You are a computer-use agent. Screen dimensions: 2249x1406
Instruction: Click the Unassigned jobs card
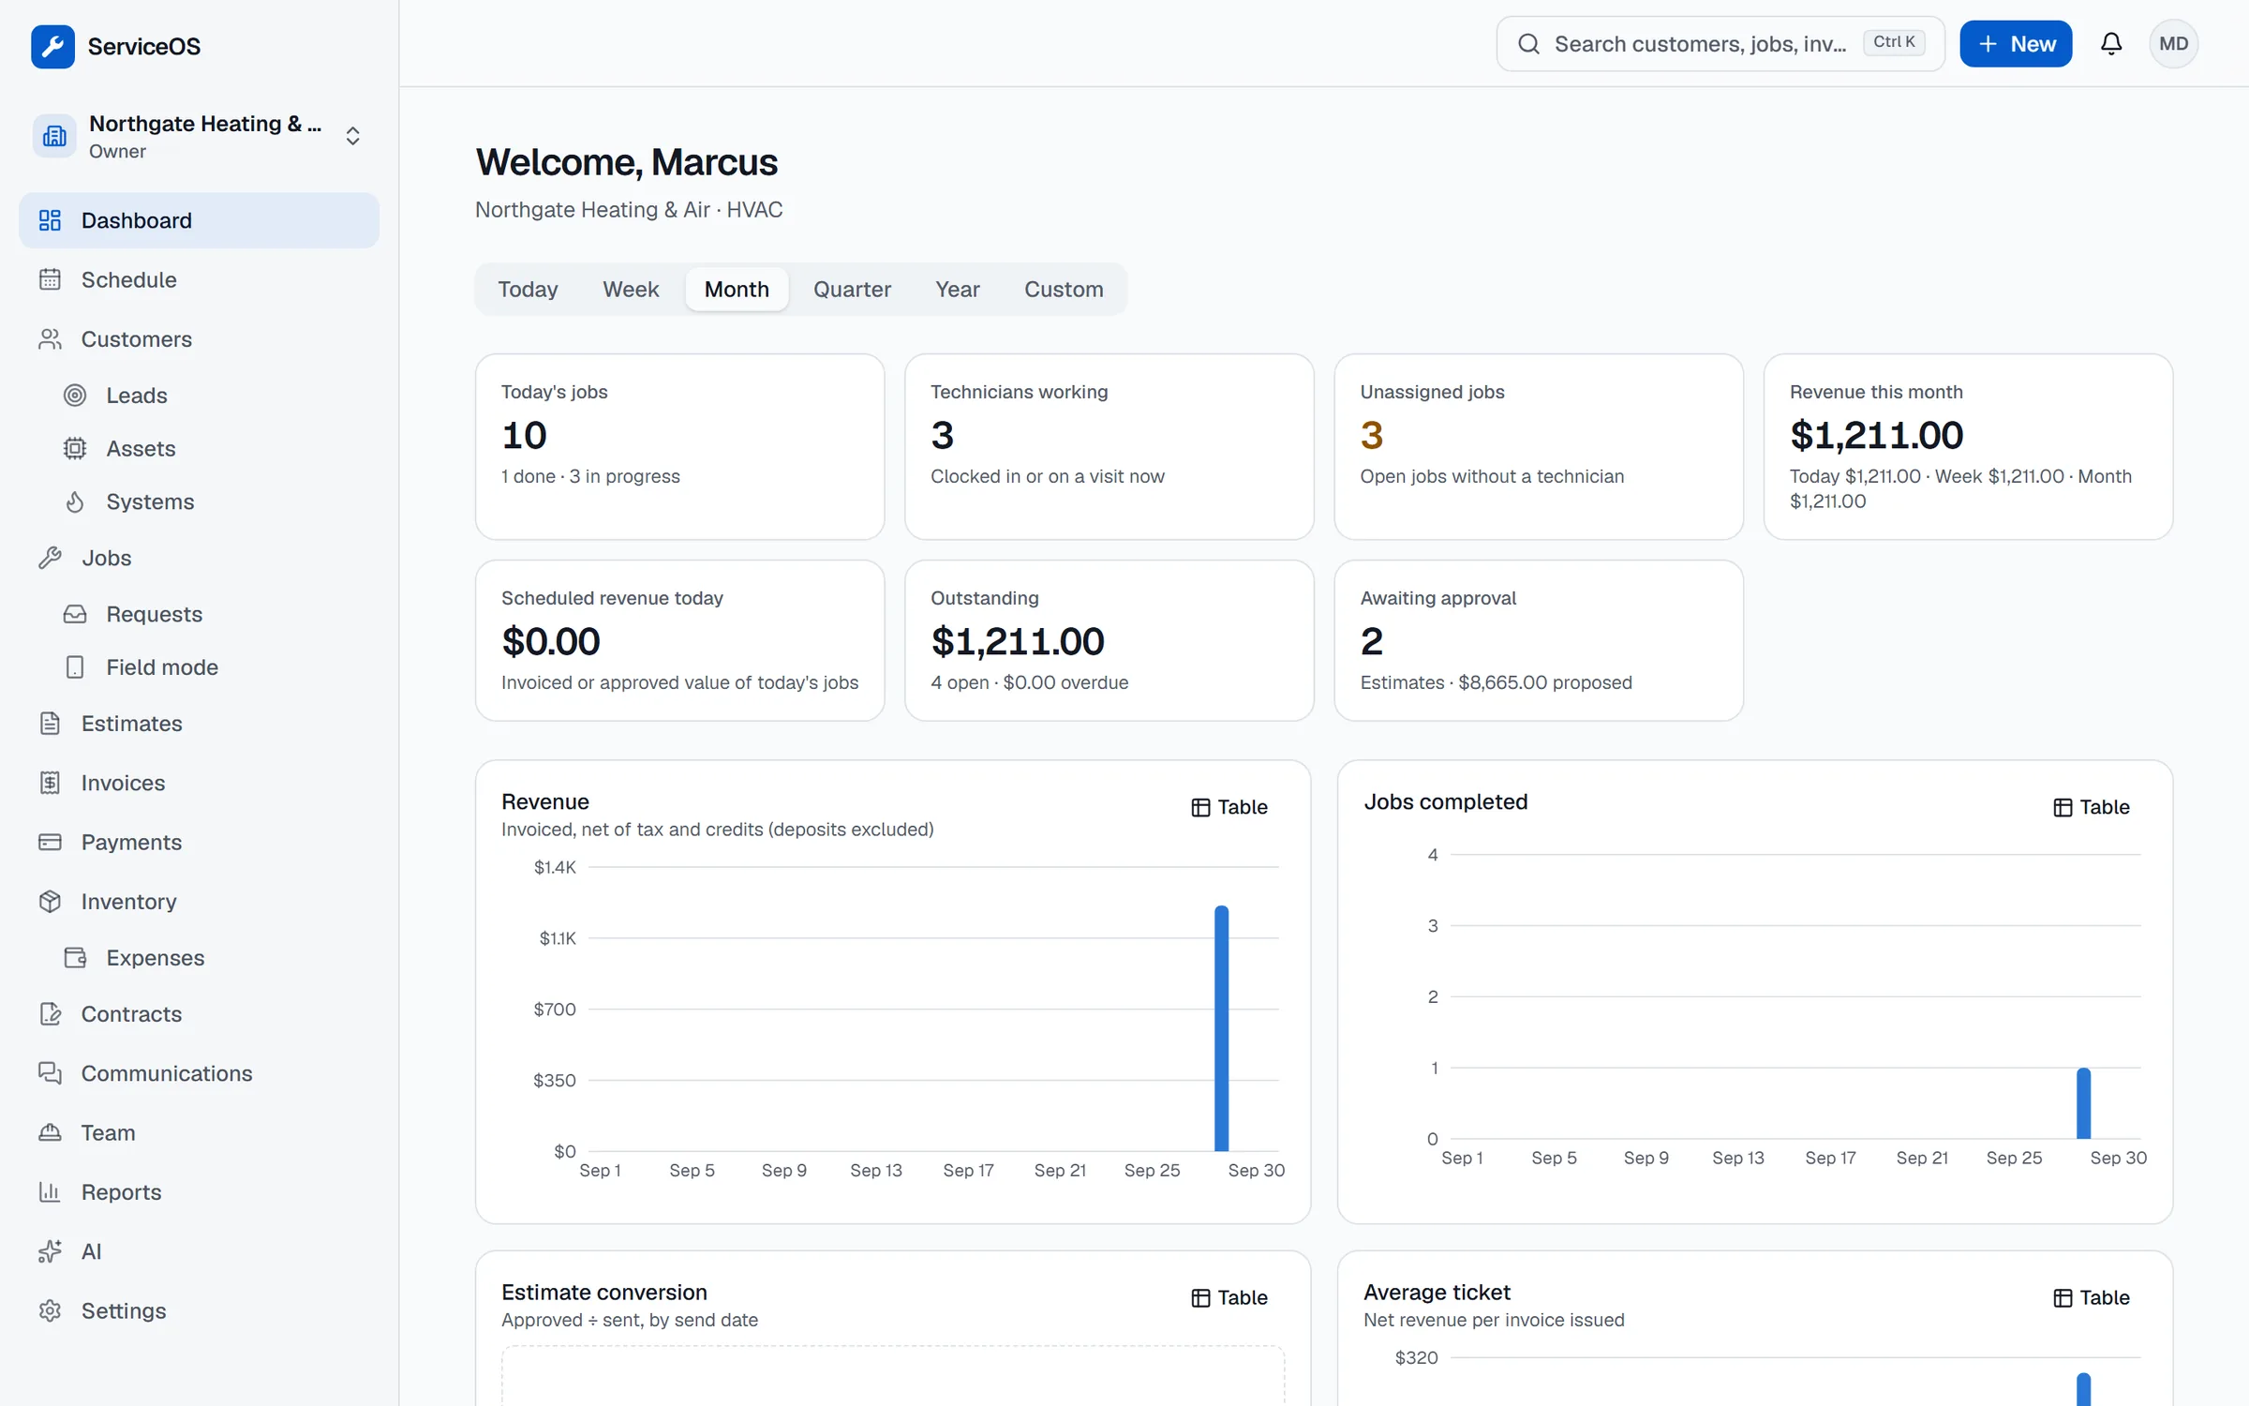coord(1538,446)
